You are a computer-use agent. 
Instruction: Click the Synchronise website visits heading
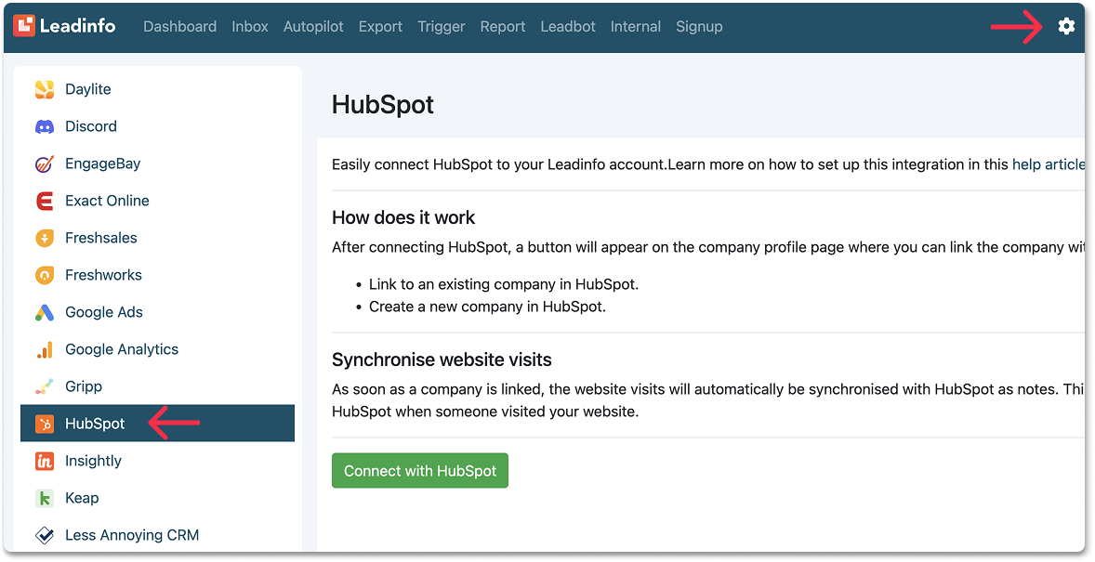(442, 359)
